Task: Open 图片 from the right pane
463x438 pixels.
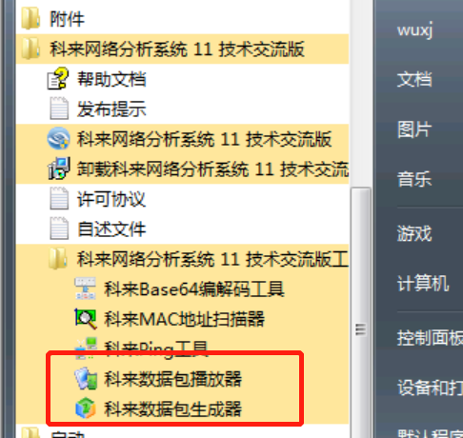Action: (x=414, y=129)
